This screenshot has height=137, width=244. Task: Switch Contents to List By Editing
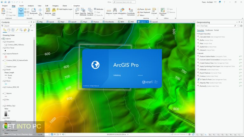pos(17,30)
